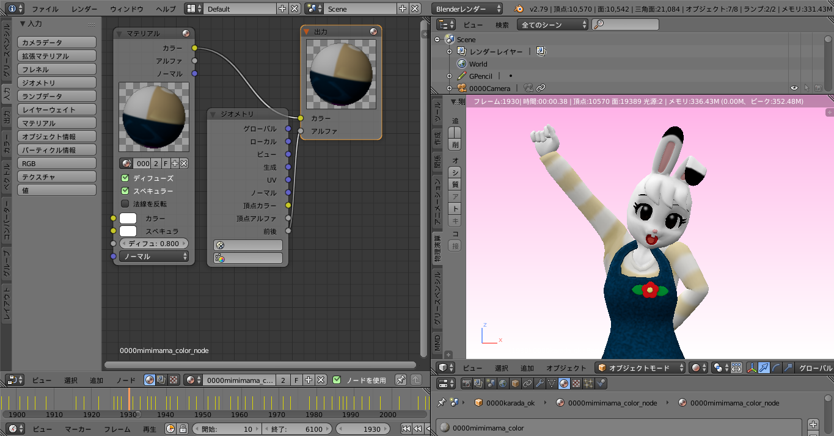The height and width of the screenshot is (436, 834).
Task: Uncheck the ディフューズ checkbox
Action: 125,178
